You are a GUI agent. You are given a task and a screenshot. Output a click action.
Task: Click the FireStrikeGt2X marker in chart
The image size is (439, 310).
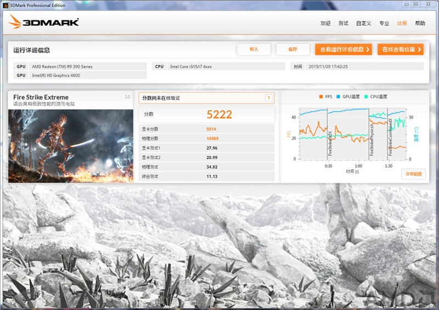tap(330, 143)
